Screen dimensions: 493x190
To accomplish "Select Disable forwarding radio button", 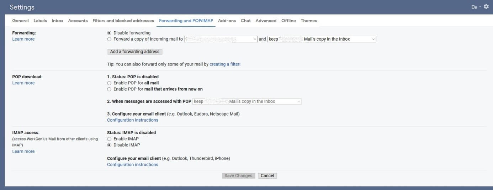I will tap(109, 33).
